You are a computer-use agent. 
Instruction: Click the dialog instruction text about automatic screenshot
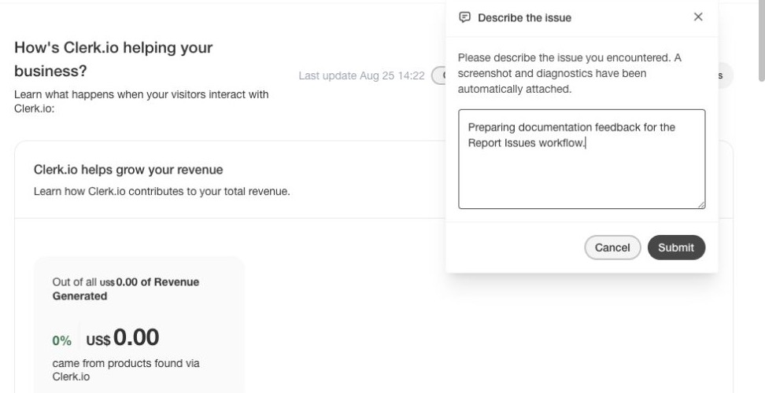[569, 73]
